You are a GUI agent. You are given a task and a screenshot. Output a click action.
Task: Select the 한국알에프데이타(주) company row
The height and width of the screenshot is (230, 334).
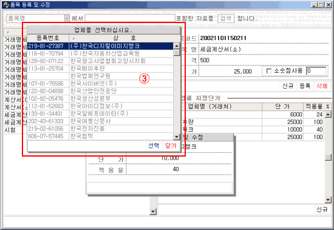pos(101,113)
